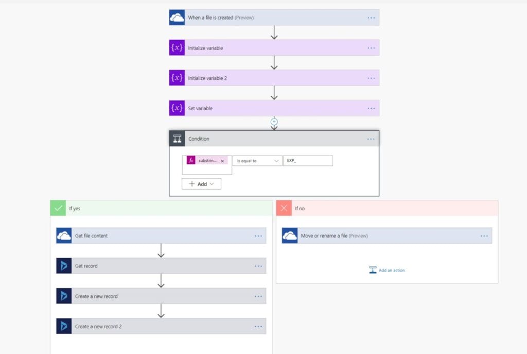Click the red X on If no branch
This screenshot has height=354, width=527.
pos(284,208)
